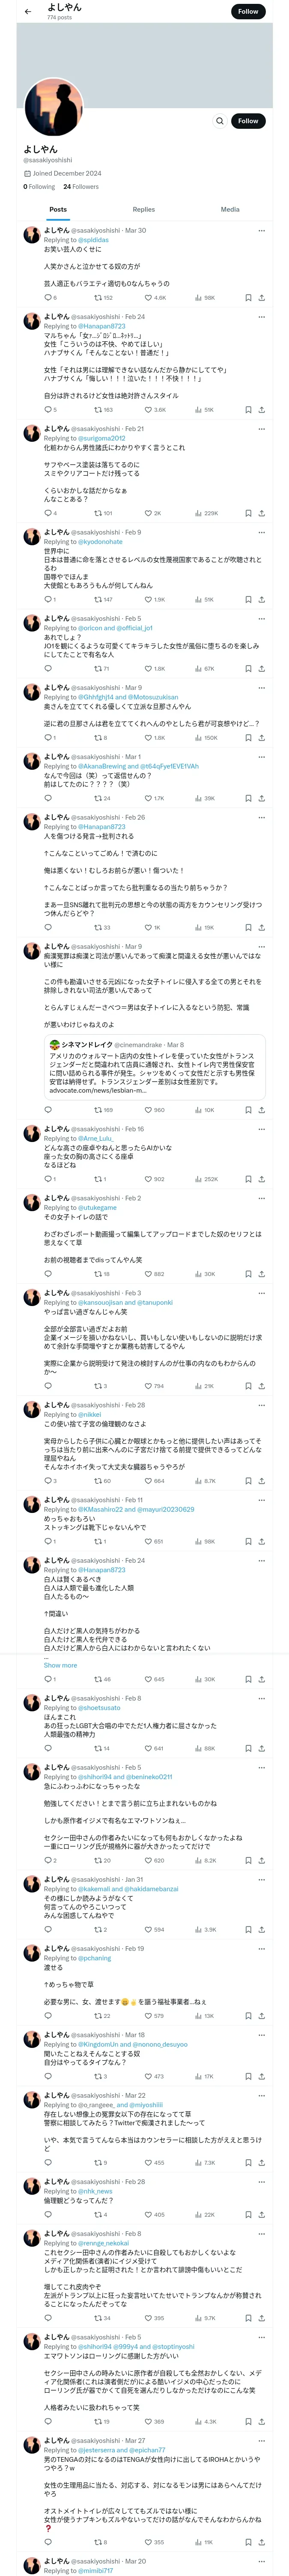Repost the Mar 30 post
The height and width of the screenshot is (2576, 289).
pyautogui.click(x=98, y=298)
